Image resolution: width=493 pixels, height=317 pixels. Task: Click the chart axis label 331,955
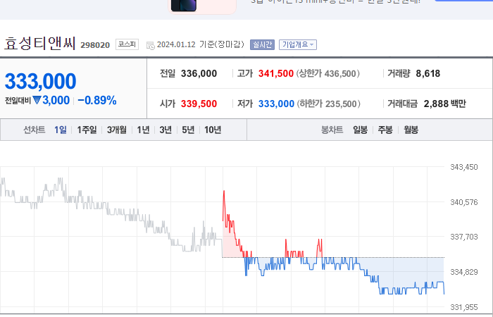[x=464, y=307]
